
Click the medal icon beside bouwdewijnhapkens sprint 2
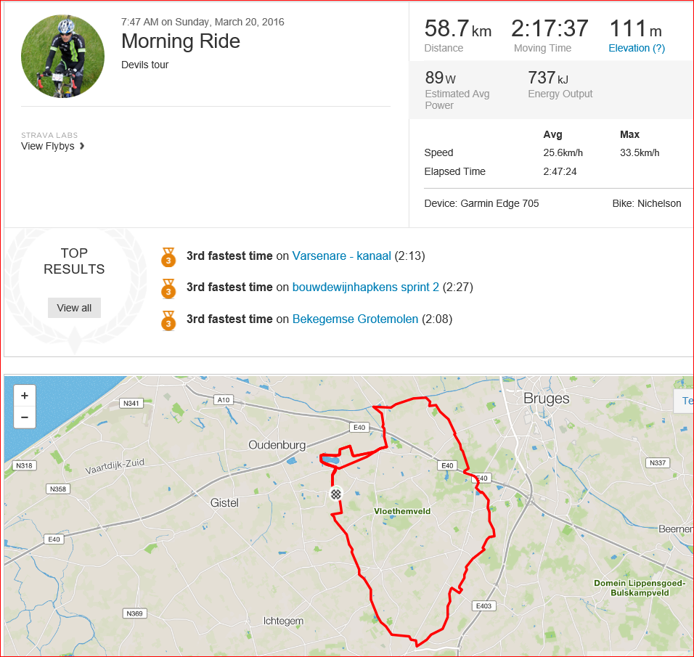(x=168, y=288)
